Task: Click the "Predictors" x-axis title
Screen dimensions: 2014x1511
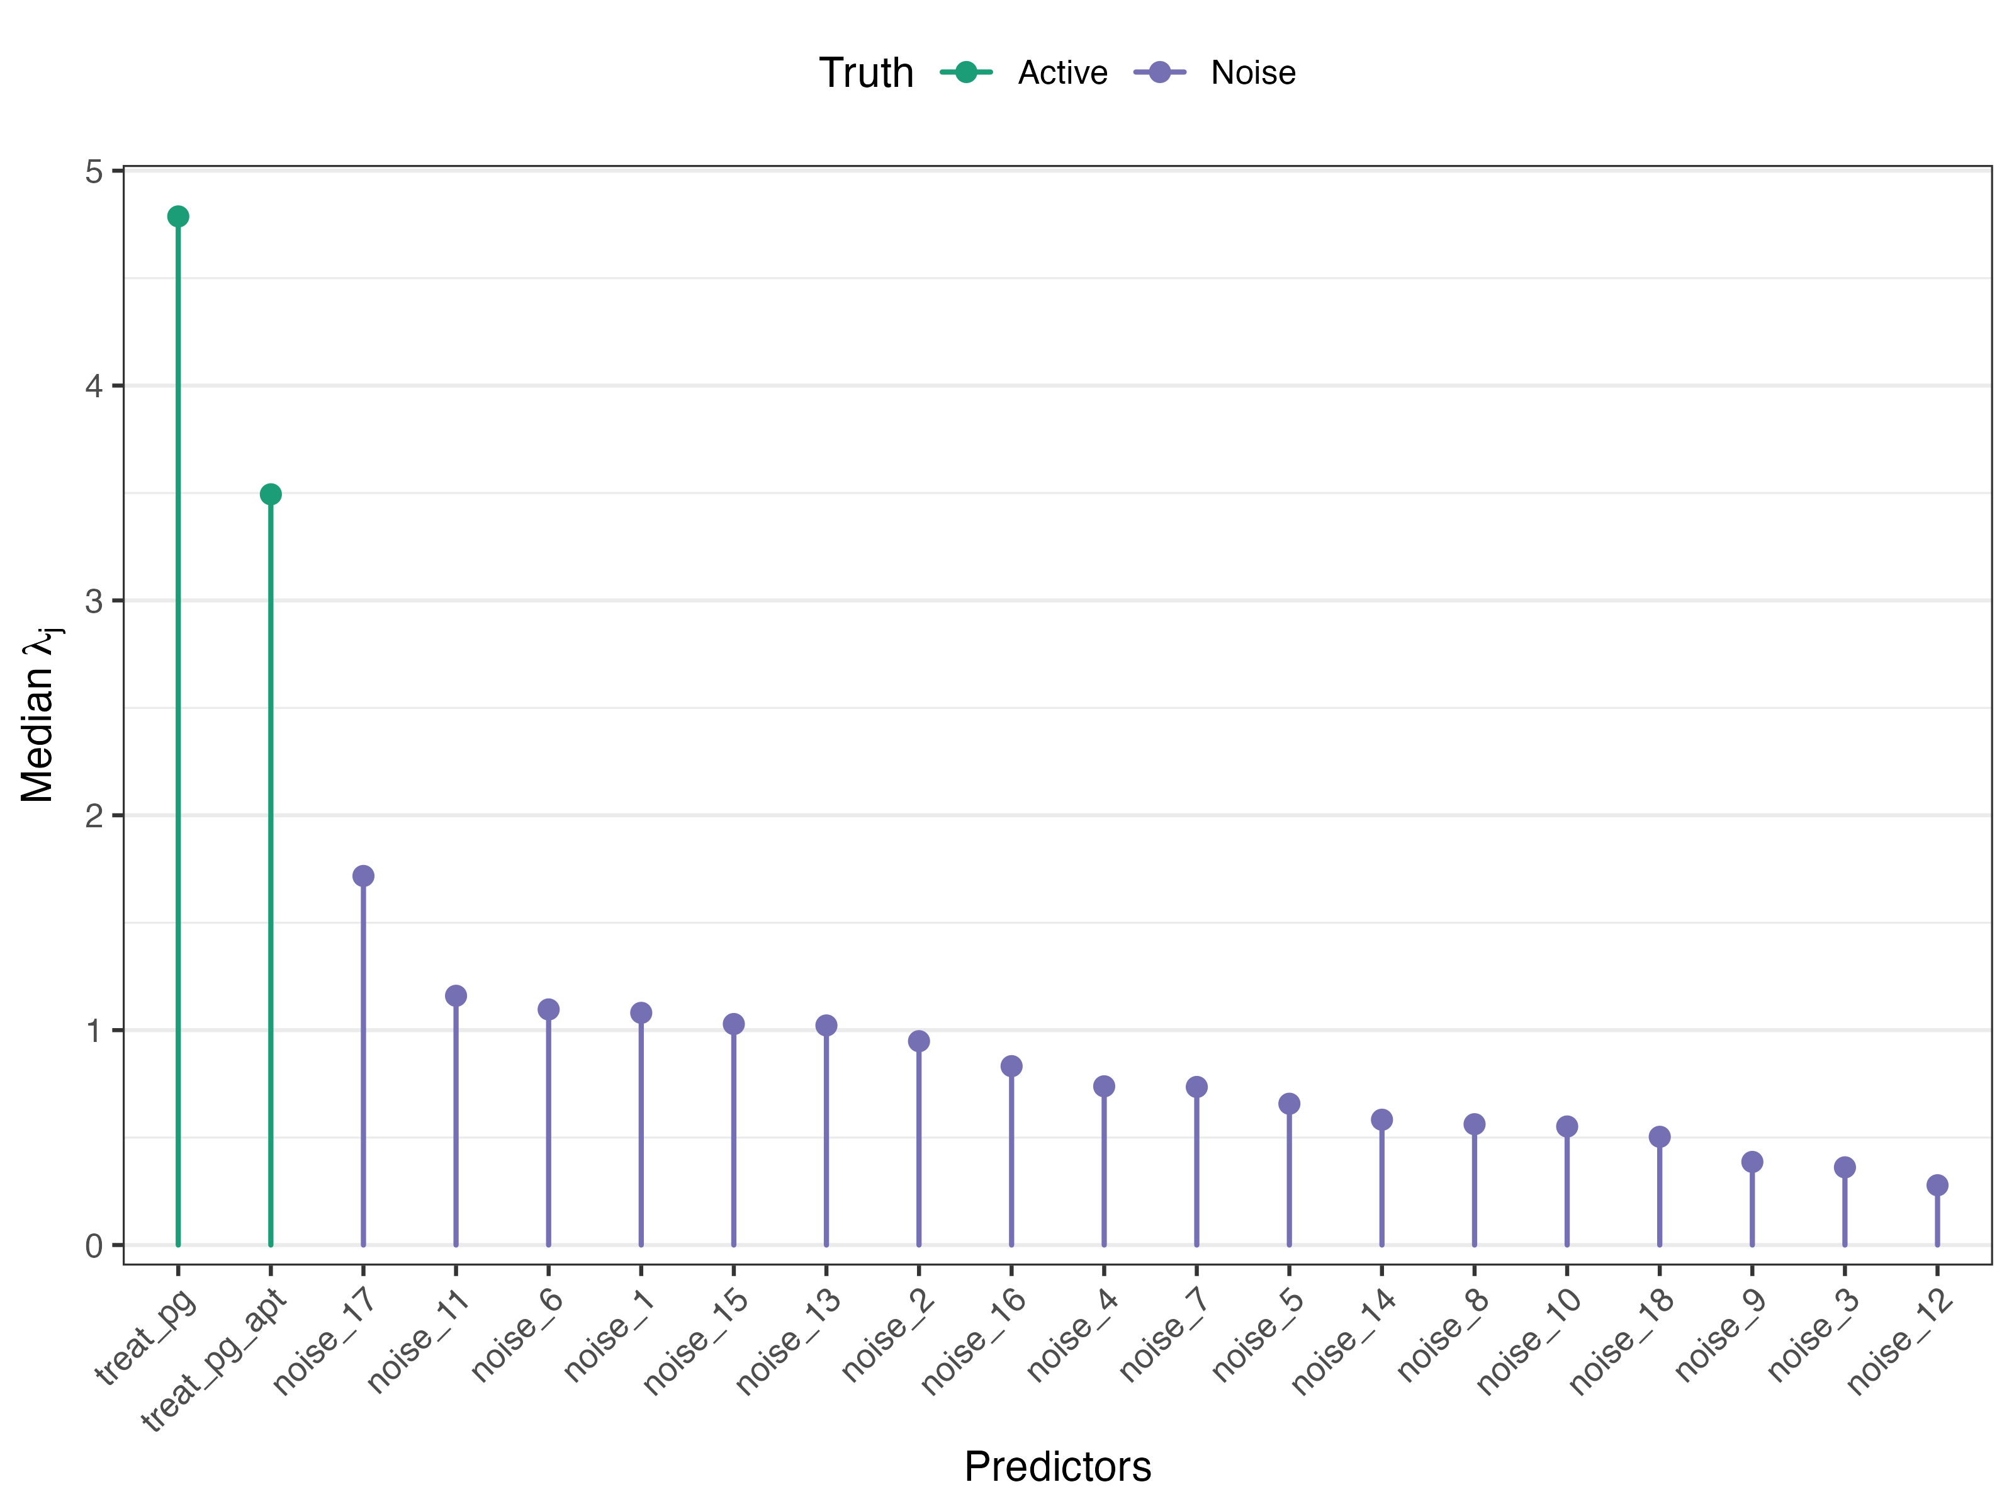Action: point(1057,1468)
